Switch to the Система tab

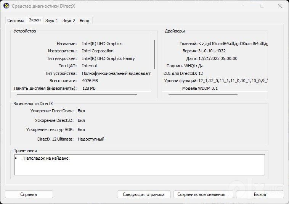[x=16, y=21]
